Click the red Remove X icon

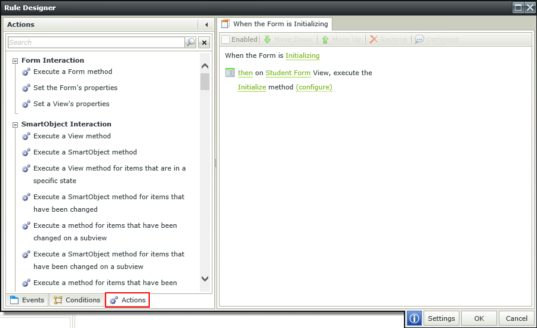coord(374,39)
